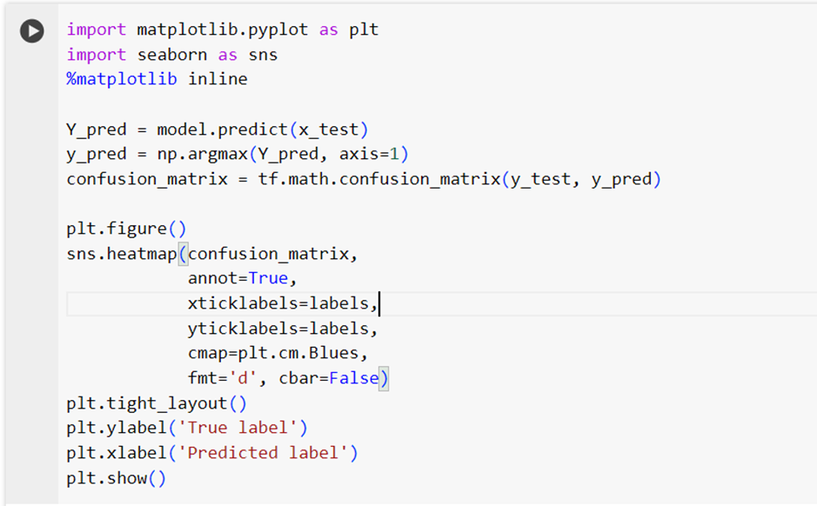
Task: Place cursor on the 'plt.show()' line
Action: click(116, 478)
